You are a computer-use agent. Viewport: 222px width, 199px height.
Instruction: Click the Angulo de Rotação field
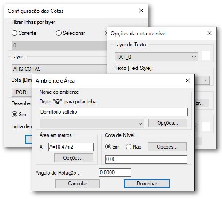pos(115,172)
